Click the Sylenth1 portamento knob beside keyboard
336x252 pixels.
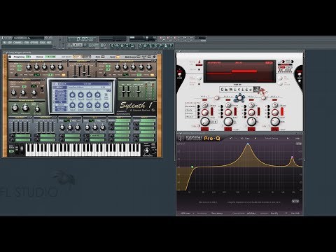(147, 151)
